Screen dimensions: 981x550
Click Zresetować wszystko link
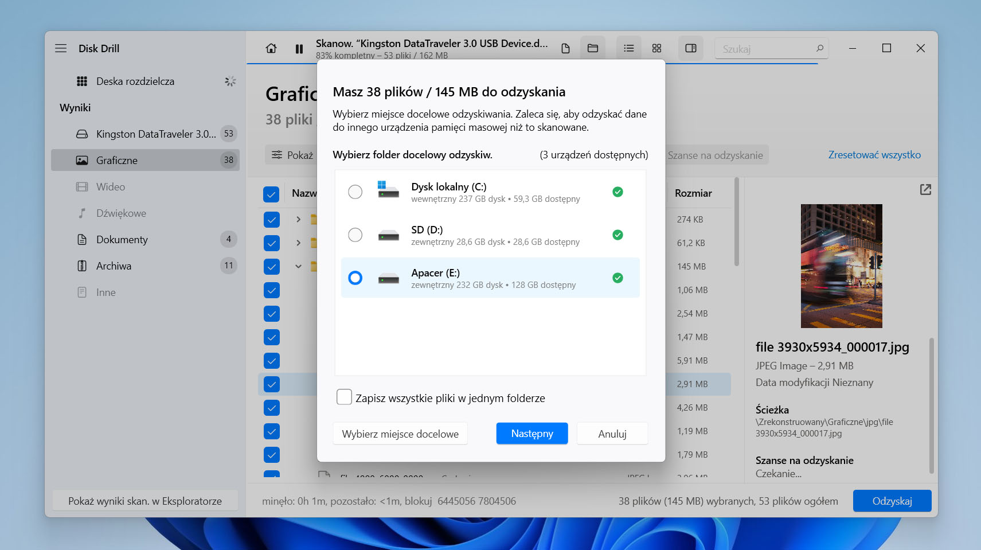(x=874, y=155)
